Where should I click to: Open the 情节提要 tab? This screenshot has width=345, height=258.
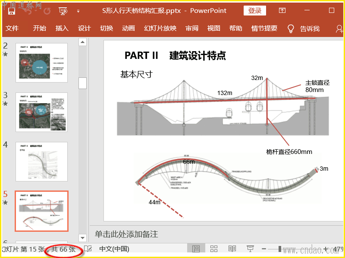[264, 28]
